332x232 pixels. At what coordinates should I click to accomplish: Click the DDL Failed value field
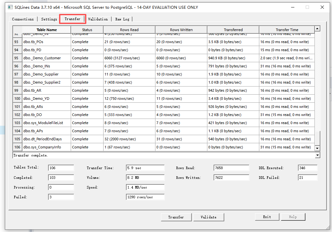(307, 177)
